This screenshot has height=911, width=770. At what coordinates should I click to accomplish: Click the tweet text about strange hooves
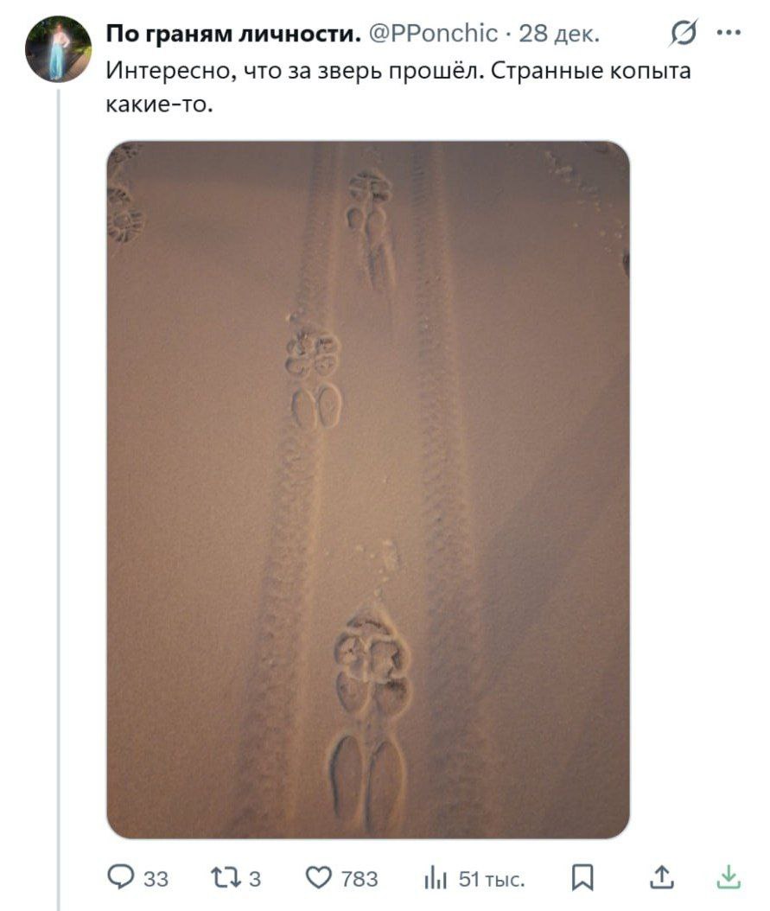tap(398, 87)
